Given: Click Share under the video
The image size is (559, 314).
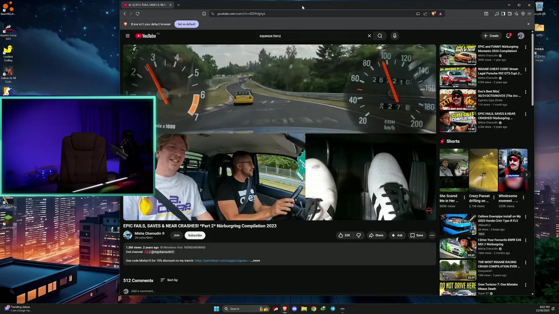Looking at the screenshot, I should coord(376,235).
